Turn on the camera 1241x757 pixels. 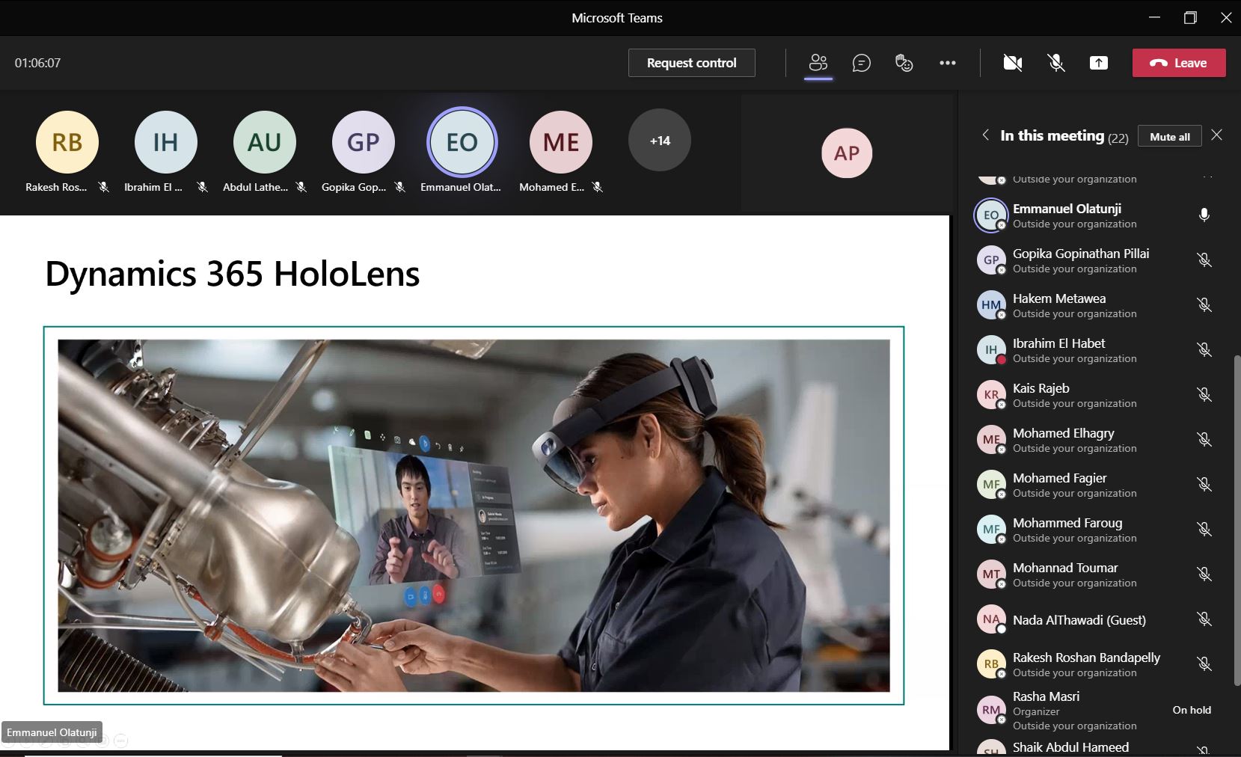pyautogui.click(x=1013, y=63)
